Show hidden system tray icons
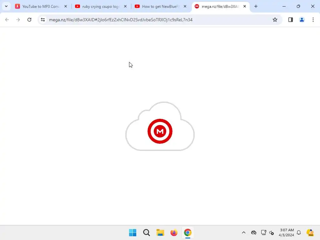Image resolution: width=320 pixels, height=240 pixels. click(244, 232)
